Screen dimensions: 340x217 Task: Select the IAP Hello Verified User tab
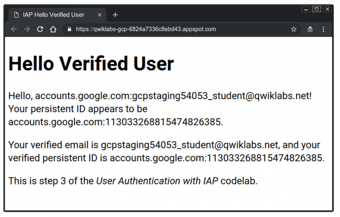pyautogui.click(x=54, y=15)
